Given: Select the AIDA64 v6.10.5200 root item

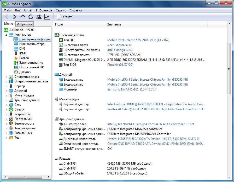Looking at the screenshot, I should 22,30.
